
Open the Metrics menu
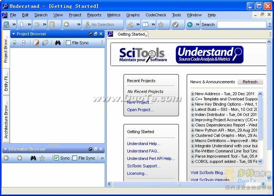coord(114,15)
